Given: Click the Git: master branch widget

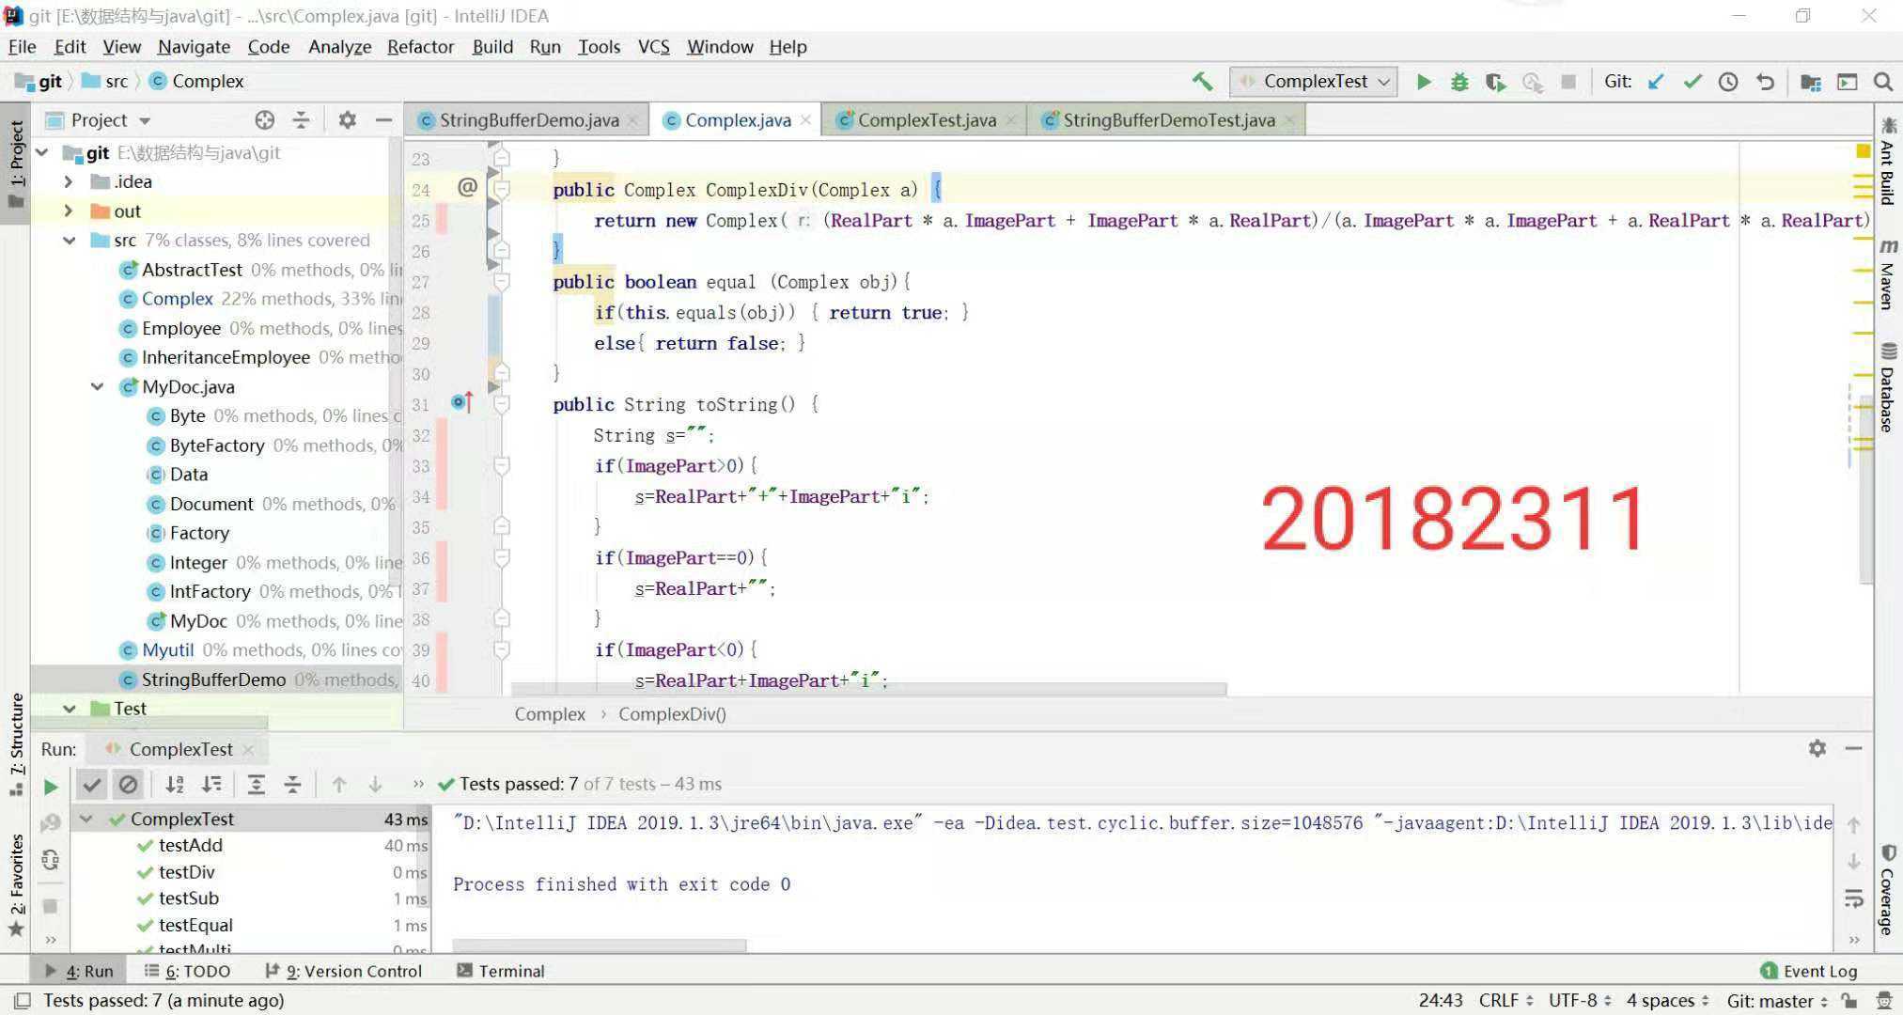Looking at the screenshot, I should click(x=1776, y=1001).
